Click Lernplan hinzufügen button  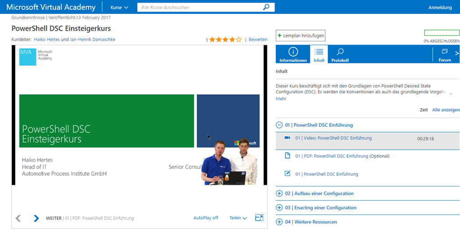300,35
